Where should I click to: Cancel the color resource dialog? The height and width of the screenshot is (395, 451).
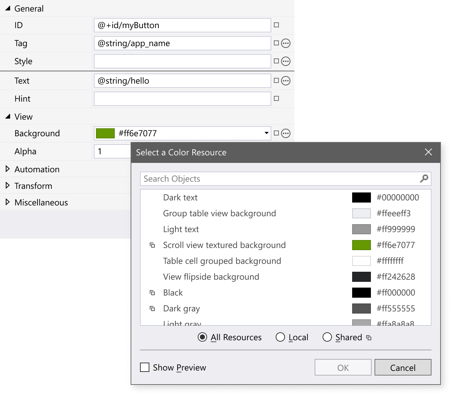pyautogui.click(x=403, y=367)
